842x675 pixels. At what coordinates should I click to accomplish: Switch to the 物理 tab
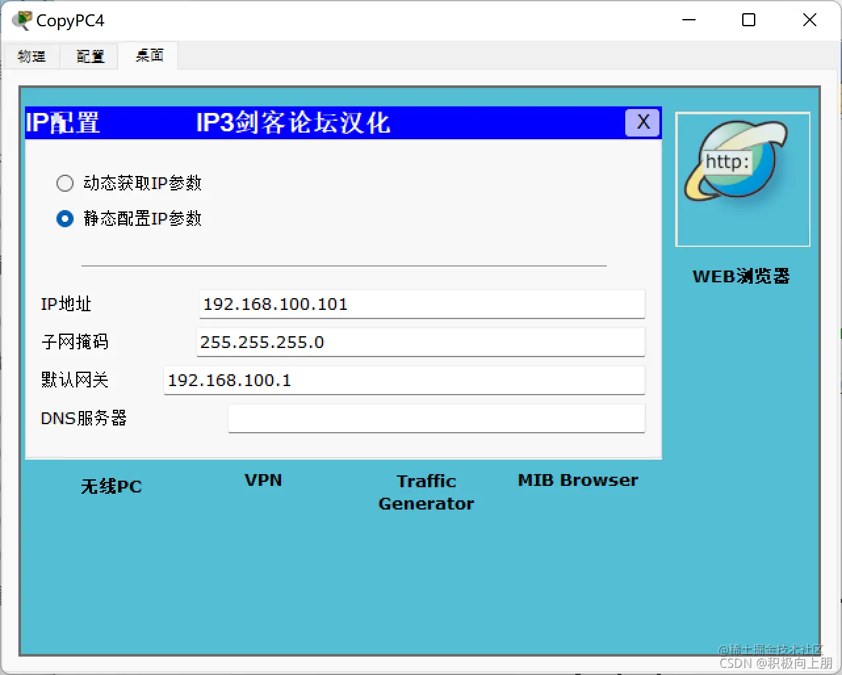pos(32,56)
